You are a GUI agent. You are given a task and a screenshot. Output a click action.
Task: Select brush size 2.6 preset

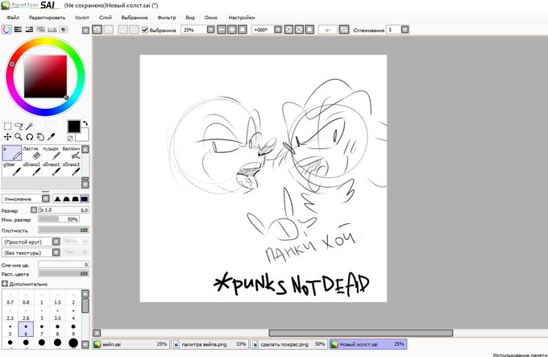(x=26, y=314)
